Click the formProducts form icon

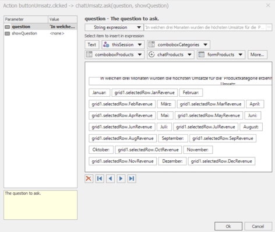point(201,55)
